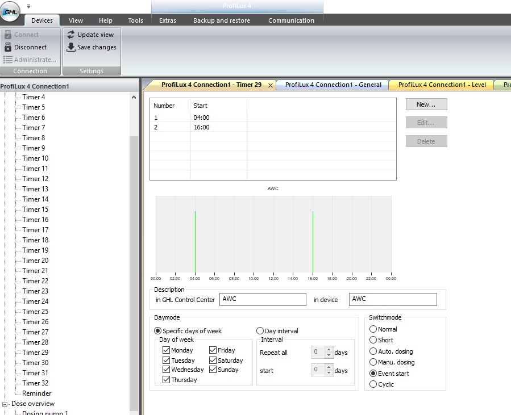Uncheck the Saturday checkbox
Viewport: 511px width, 415px height.
click(213, 360)
